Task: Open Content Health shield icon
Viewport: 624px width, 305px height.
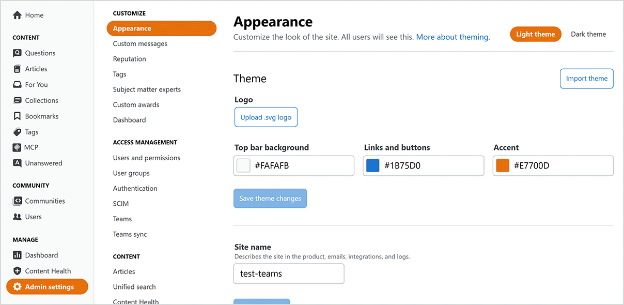Action: (17, 271)
